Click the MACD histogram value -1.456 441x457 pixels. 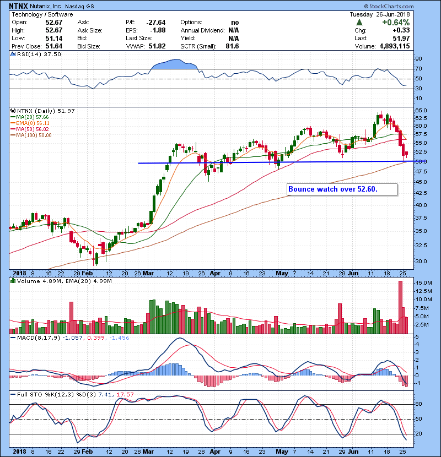click(119, 338)
